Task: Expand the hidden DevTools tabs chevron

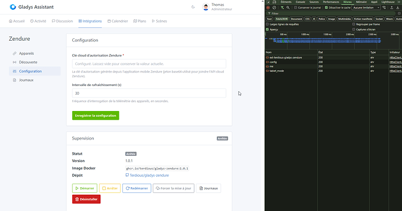Action: (x=399, y=2)
